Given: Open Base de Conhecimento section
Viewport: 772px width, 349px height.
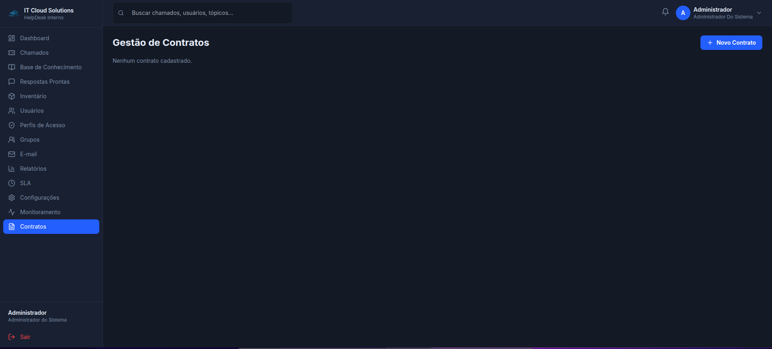Looking at the screenshot, I should [51, 67].
